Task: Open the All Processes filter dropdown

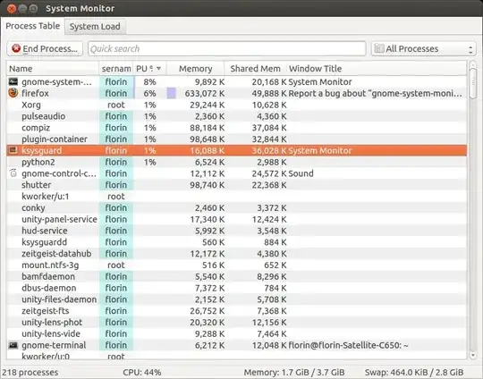Action: point(424,48)
